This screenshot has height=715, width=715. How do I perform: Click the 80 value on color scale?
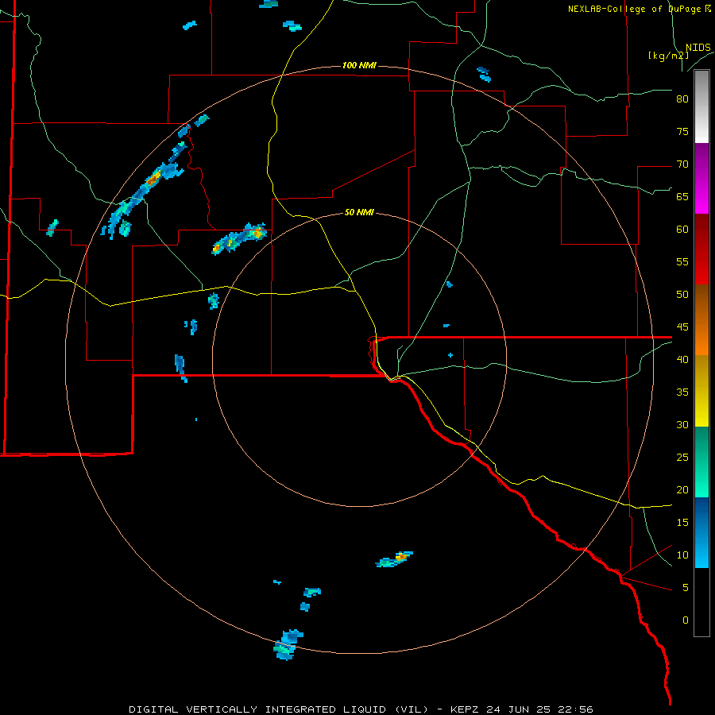click(682, 99)
